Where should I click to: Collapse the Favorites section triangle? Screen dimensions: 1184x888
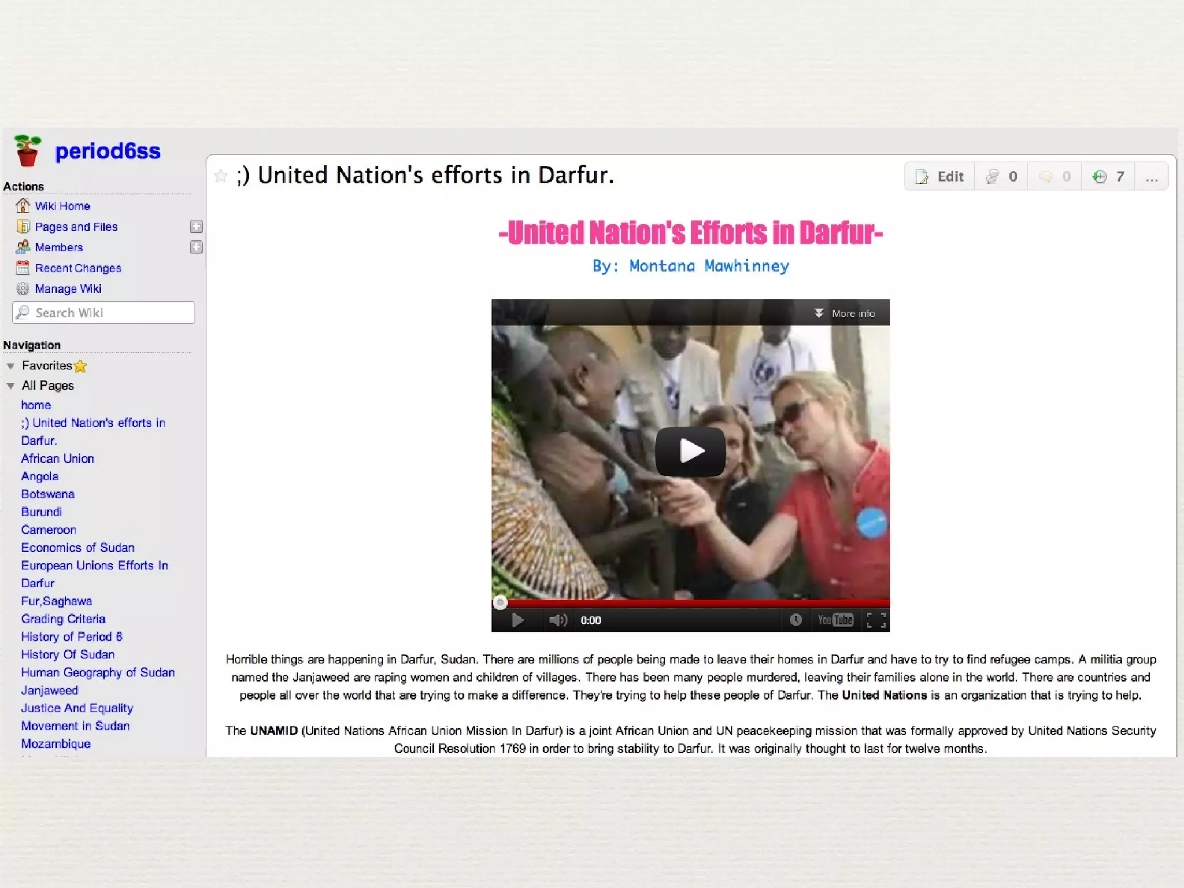pos(10,366)
